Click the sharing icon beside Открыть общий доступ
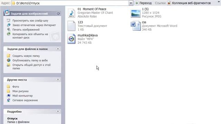This screenshot has width=221, height=124. click(x=9, y=65)
